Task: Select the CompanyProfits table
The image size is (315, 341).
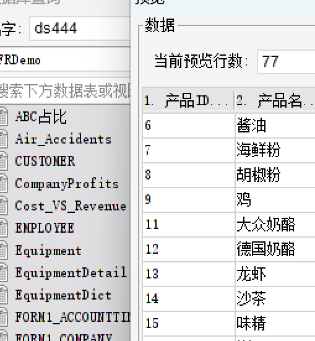Action: click(x=67, y=184)
